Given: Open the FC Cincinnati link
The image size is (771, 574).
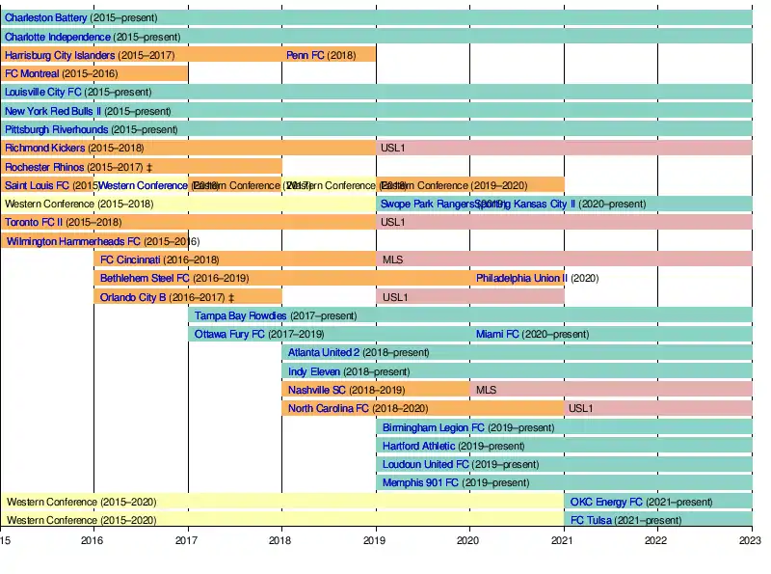Looking at the screenshot, I should (130, 260).
